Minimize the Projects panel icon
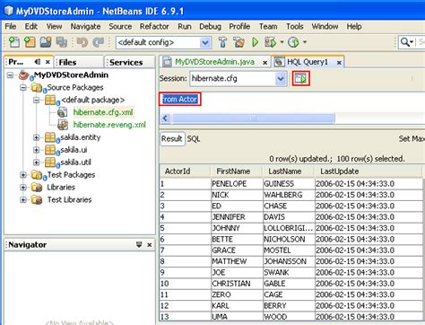The height and width of the screenshot is (325, 425). [38, 62]
